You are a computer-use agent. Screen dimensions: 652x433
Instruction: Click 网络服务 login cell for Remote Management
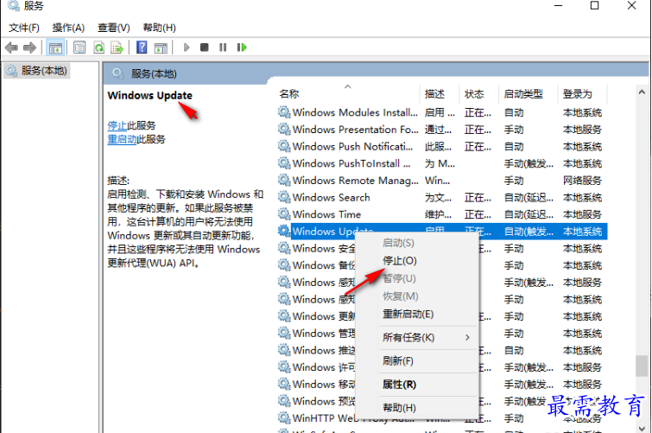click(x=582, y=181)
